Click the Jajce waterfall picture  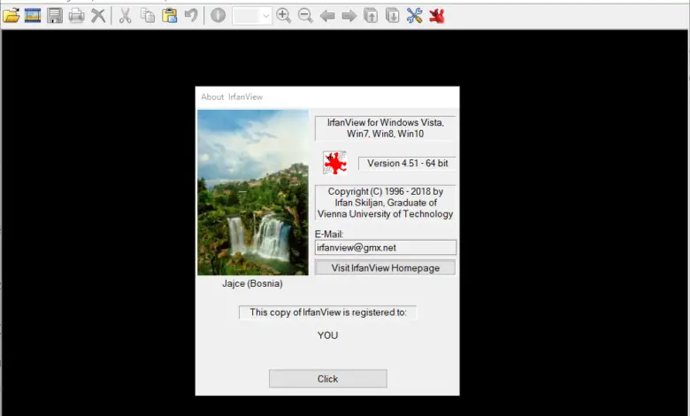[253, 192]
